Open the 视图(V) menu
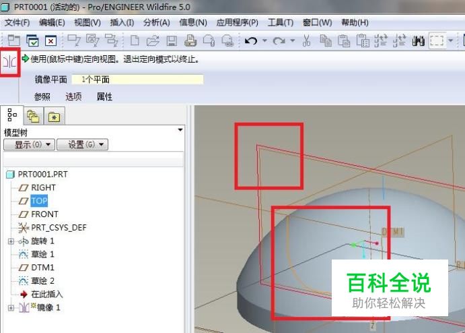The image size is (465, 333). point(87,22)
